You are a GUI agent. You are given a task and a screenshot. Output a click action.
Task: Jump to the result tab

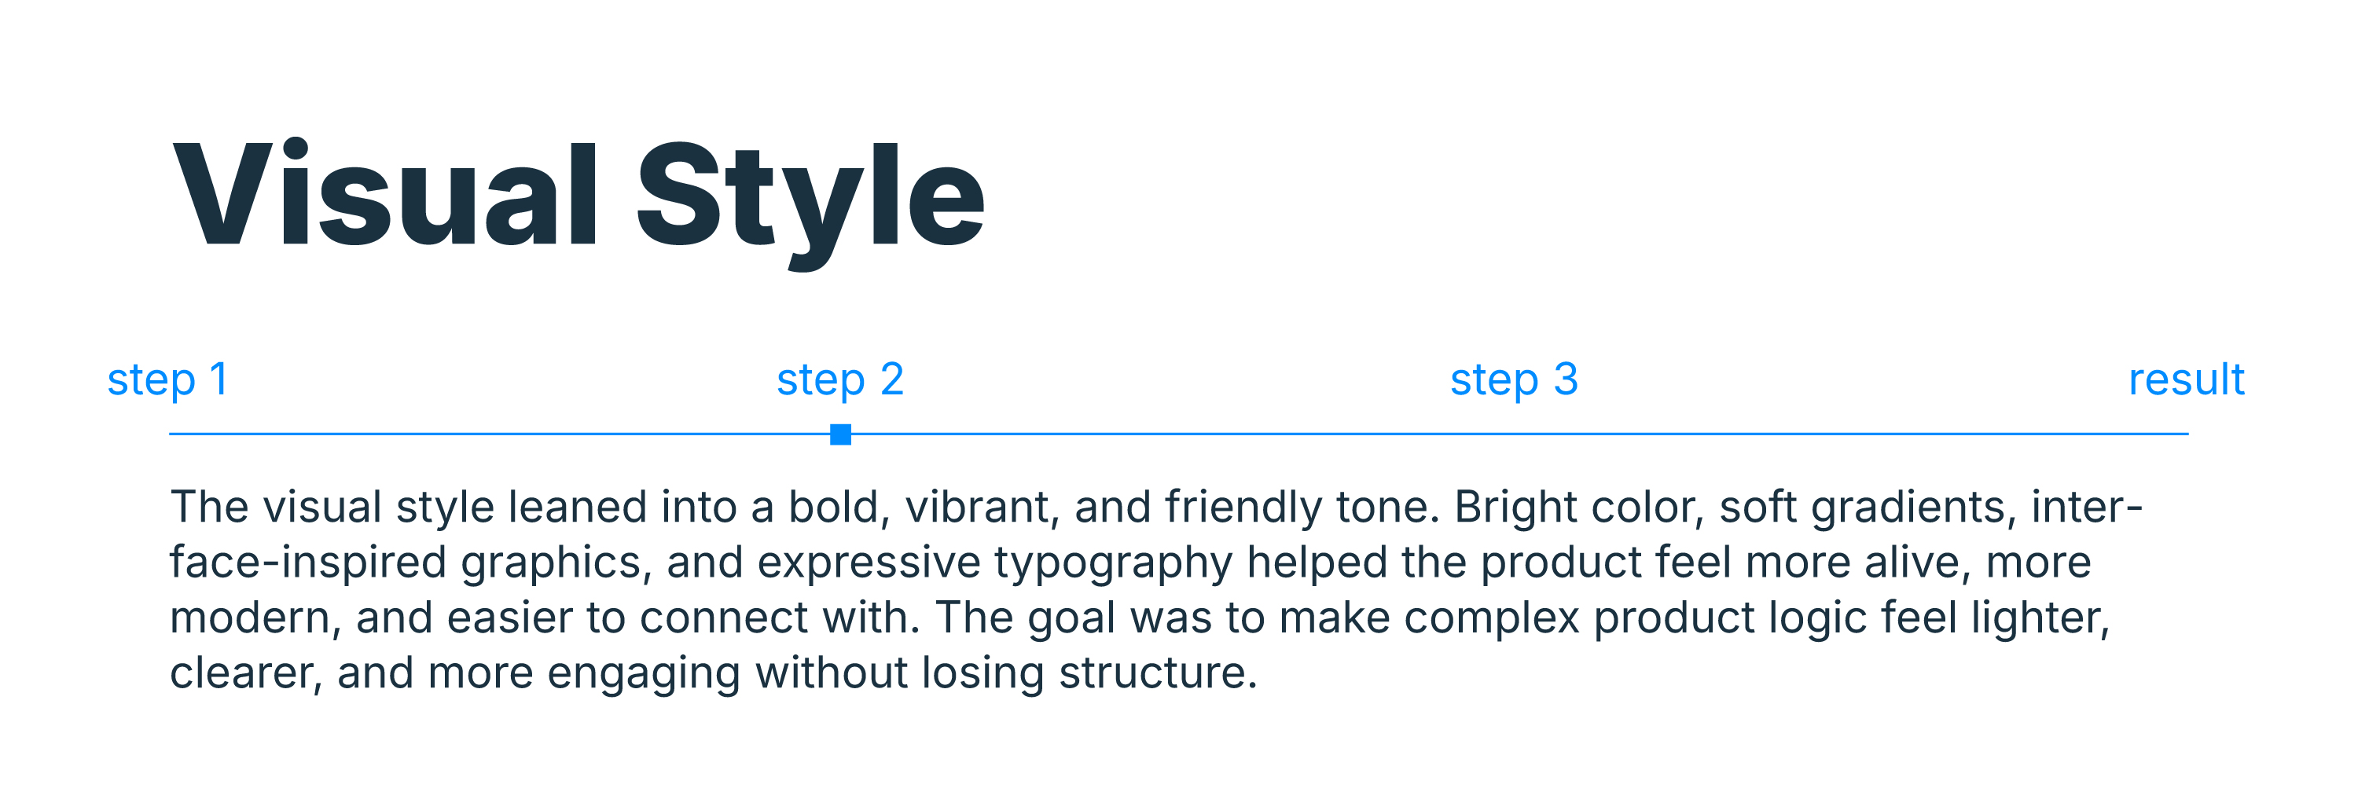point(2186,379)
